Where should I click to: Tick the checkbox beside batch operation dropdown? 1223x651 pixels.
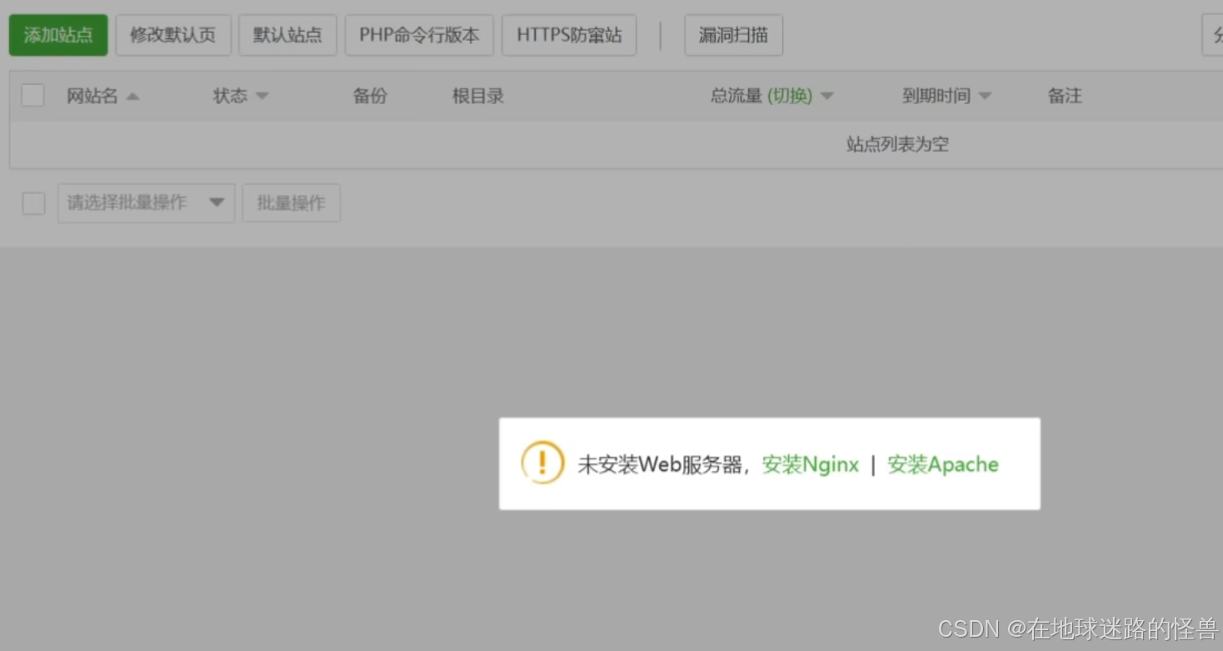point(33,203)
